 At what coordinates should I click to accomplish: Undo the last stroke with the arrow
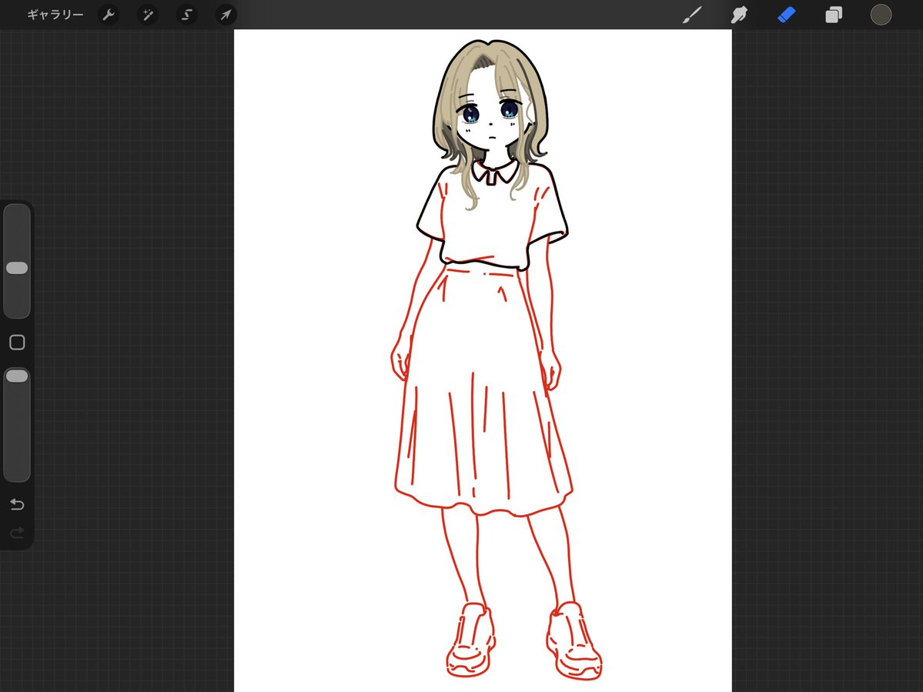coord(17,504)
